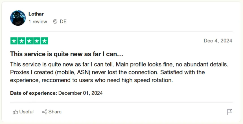The width and height of the screenshot is (243, 124).
Task: Click the third green rating star
Action: [29, 41]
